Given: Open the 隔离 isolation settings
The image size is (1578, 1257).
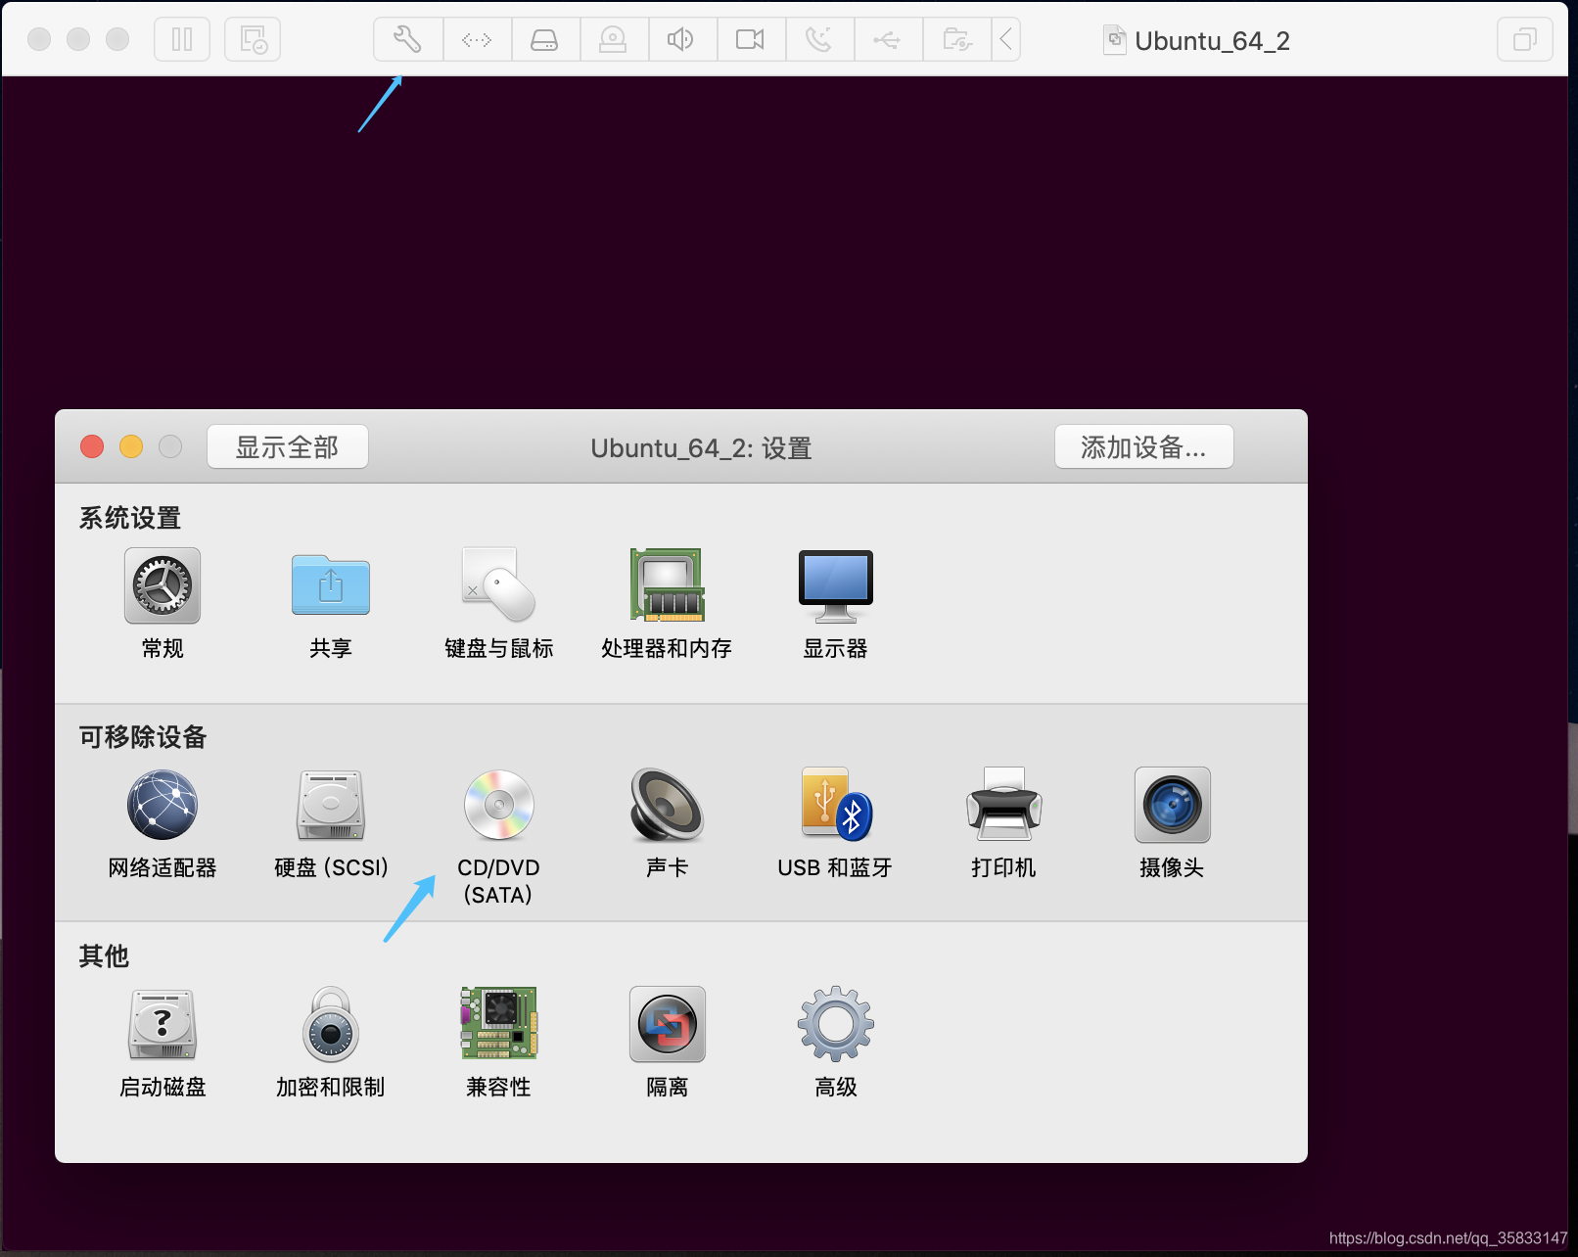Looking at the screenshot, I should pyautogui.click(x=667, y=1025).
